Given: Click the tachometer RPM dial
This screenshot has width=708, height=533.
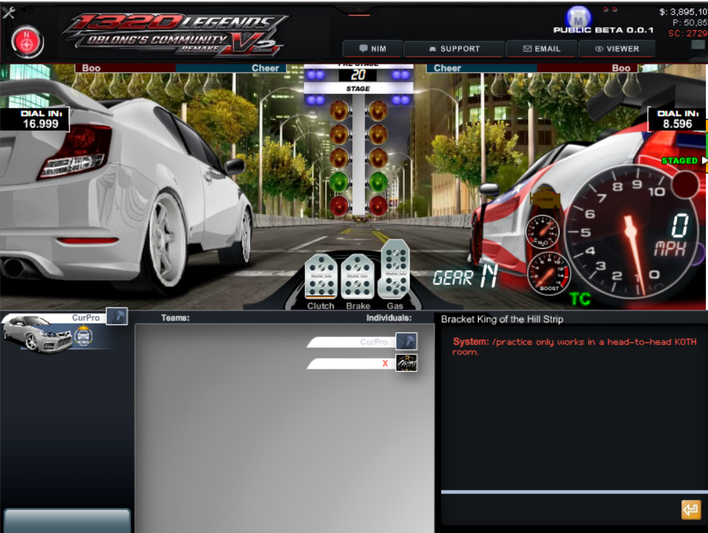Looking at the screenshot, I should point(632,232).
